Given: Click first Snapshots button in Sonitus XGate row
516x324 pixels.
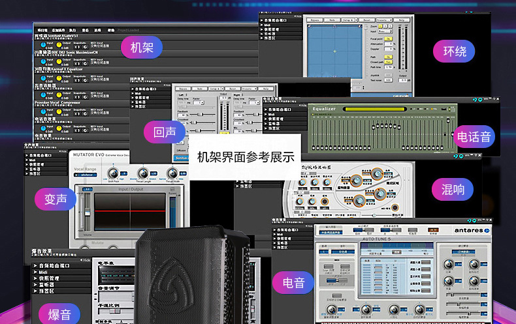Looking at the screenshot, I should coord(77,47).
